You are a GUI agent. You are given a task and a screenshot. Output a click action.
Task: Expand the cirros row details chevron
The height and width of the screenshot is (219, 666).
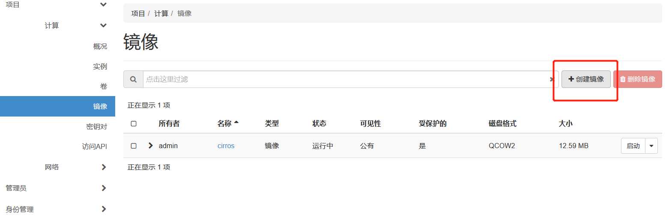click(150, 146)
